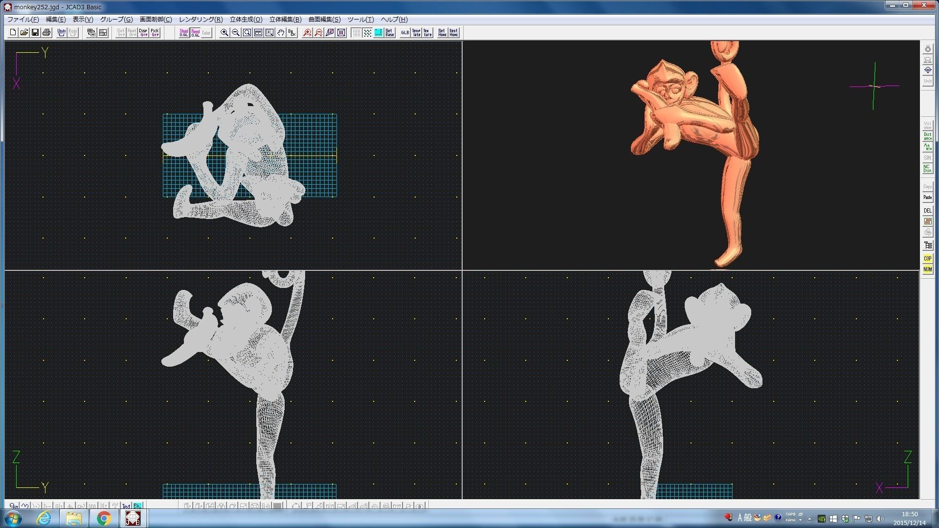Toggle the cyan base grid display
Viewport: 939px width, 528px height.
click(379, 33)
